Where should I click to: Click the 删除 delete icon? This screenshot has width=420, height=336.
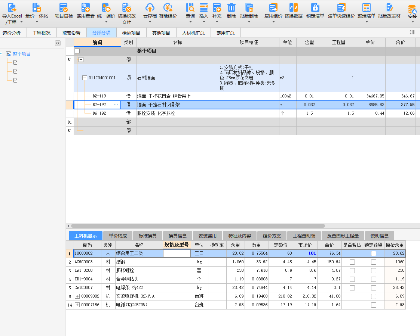(231, 7)
